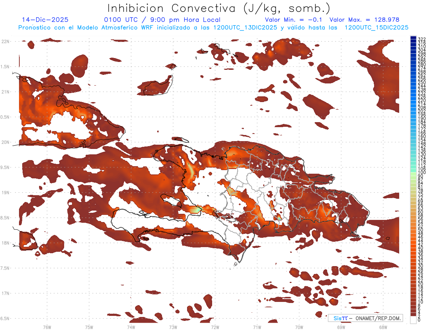Click the "ONAMET/REP.DOM." credit label

click(379, 318)
